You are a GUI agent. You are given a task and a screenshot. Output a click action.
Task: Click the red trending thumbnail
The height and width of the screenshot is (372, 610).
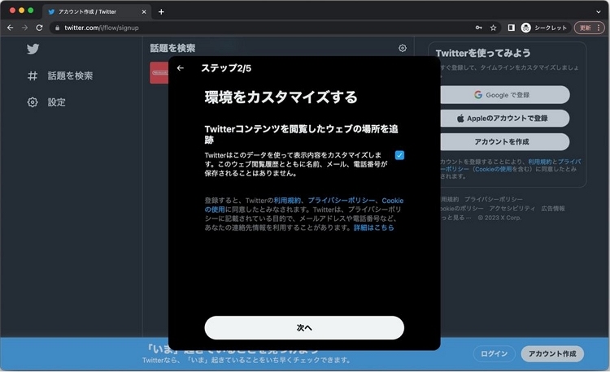click(159, 72)
